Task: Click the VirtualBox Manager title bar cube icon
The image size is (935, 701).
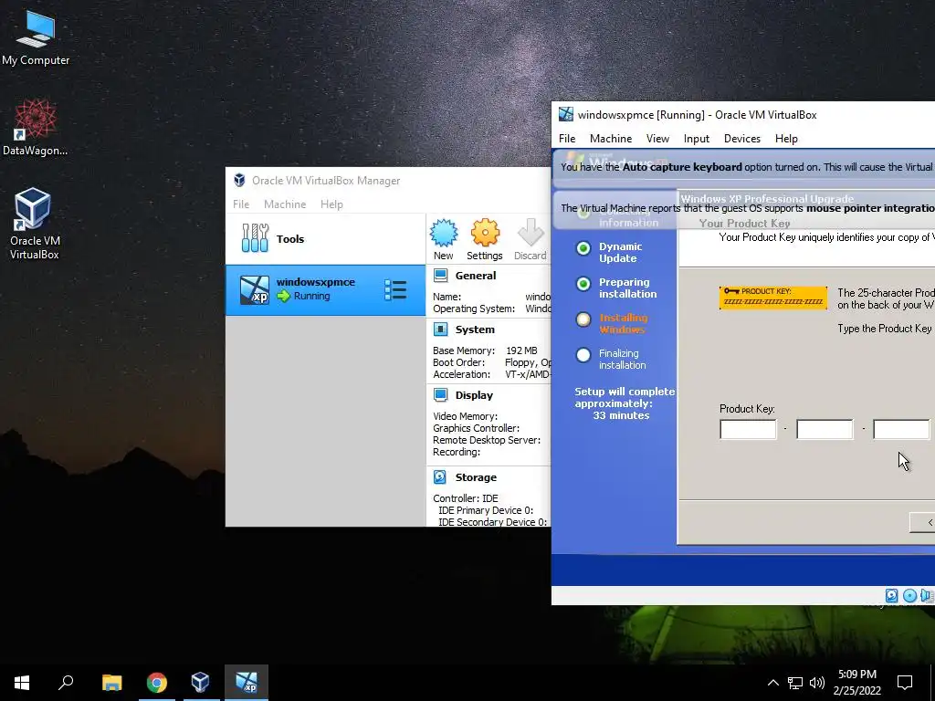Action: tap(239, 180)
